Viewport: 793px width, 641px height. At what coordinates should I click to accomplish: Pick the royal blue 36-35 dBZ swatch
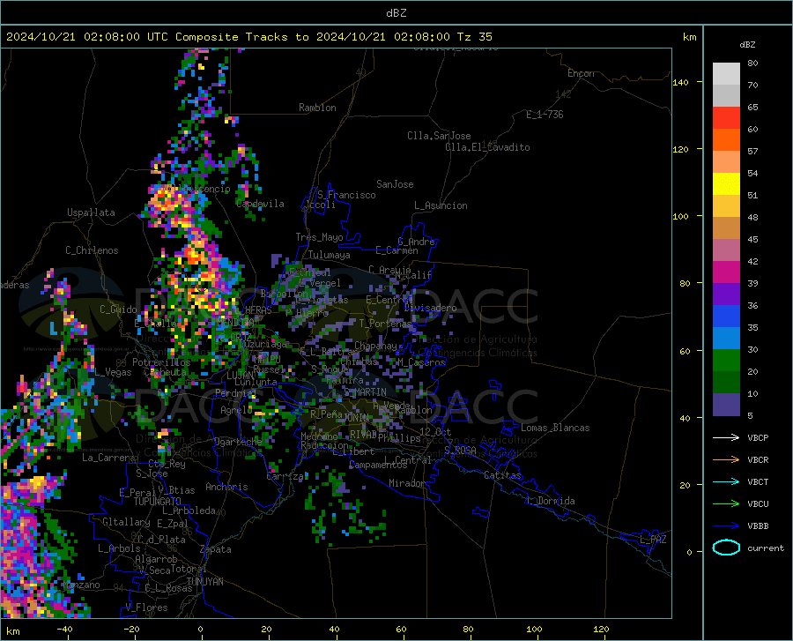(726, 317)
